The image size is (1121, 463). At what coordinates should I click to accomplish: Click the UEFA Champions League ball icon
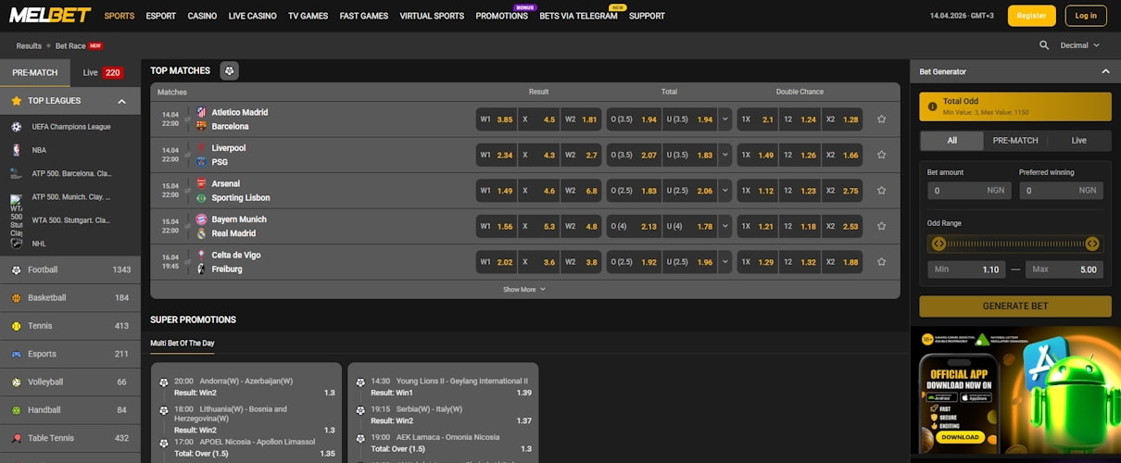pos(17,127)
